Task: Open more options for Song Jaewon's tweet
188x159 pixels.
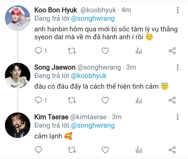Action: pyautogui.click(x=178, y=67)
